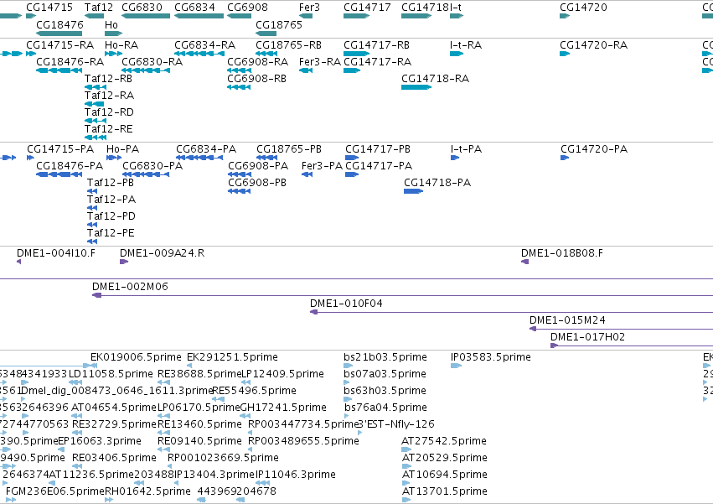Select the AT20529.5prime EST label

tap(445, 458)
